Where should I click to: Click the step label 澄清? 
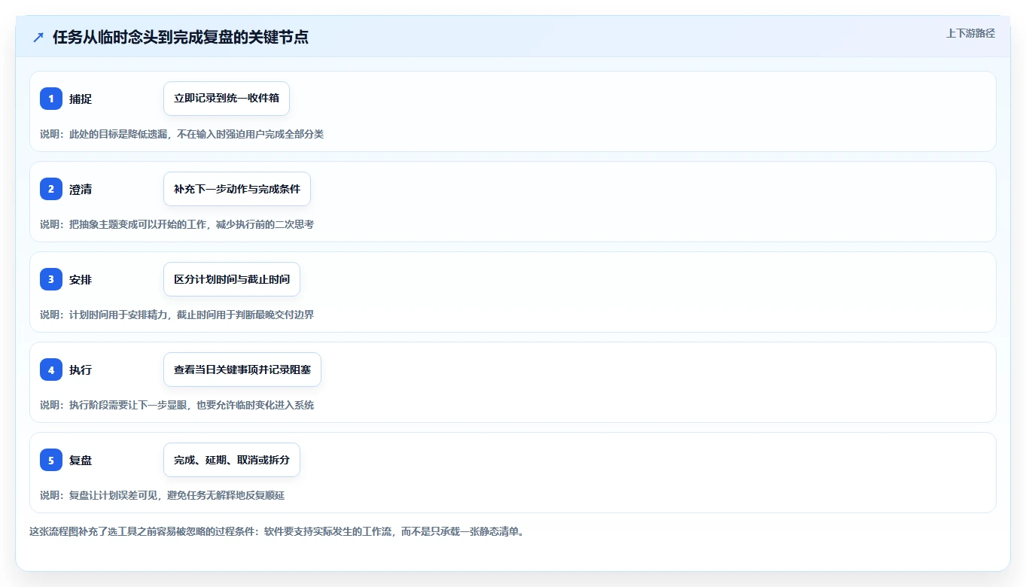click(81, 189)
